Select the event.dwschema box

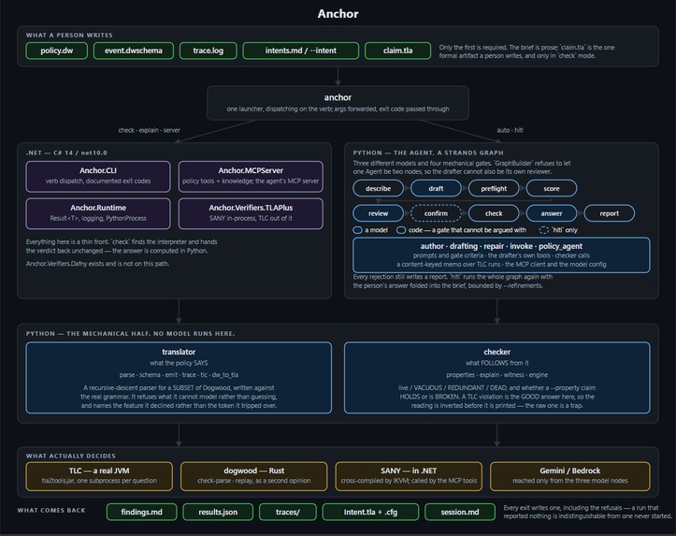pyautogui.click(x=134, y=51)
